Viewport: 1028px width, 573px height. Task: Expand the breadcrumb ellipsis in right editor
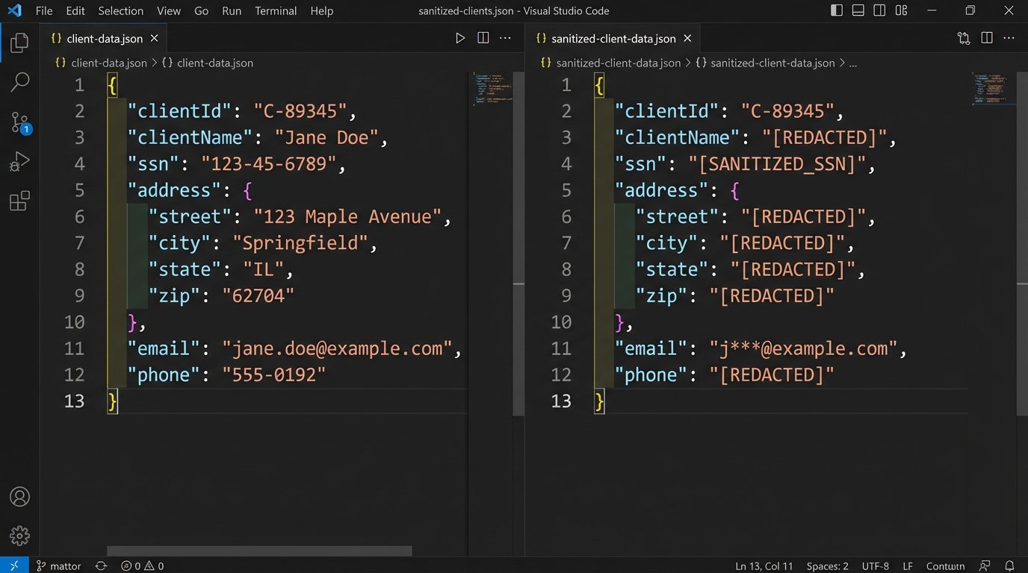pyautogui.click(x=853, y=63)
